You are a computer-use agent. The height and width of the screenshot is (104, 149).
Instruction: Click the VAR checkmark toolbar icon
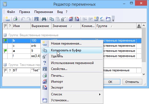102,19
